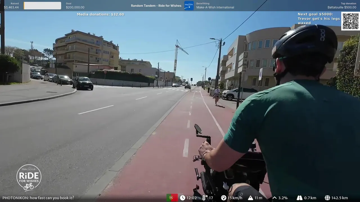
Task: Click the thermometer temperature icon
Action: point(204,198)
